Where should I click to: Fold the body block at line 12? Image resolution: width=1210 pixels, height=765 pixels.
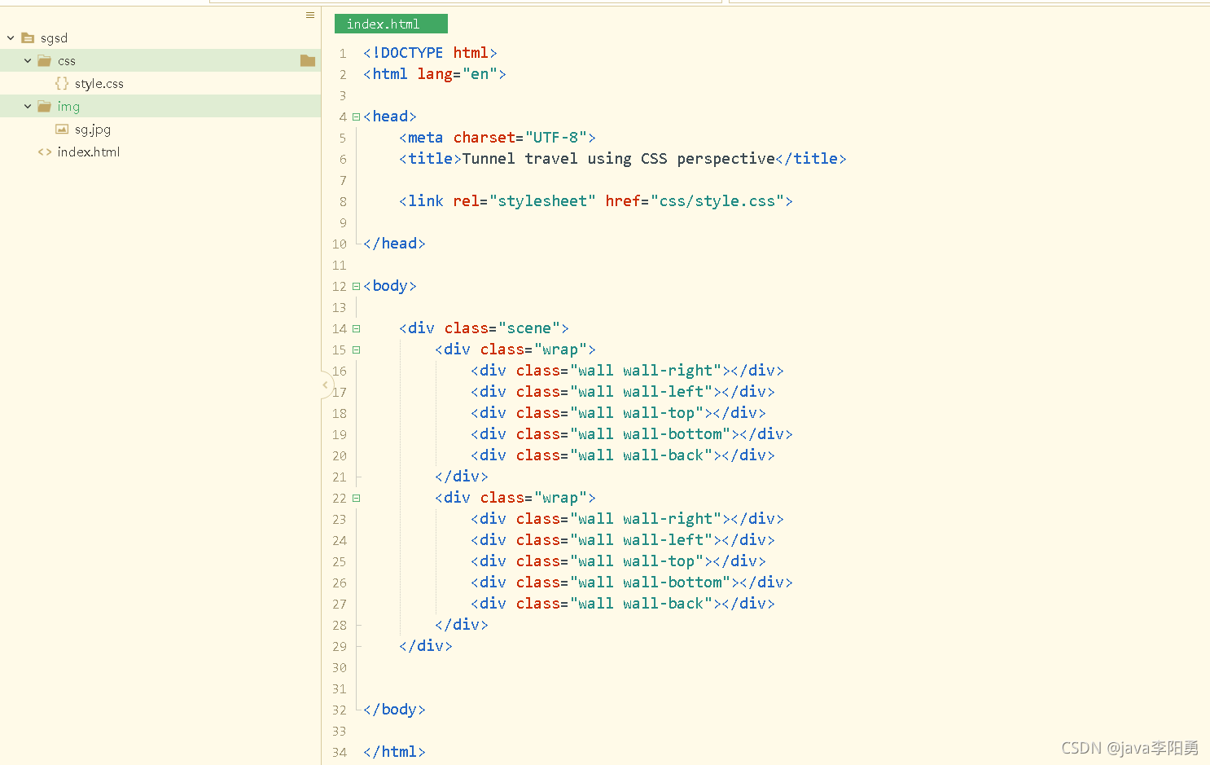pyautogui.click(x=356, y=286)
